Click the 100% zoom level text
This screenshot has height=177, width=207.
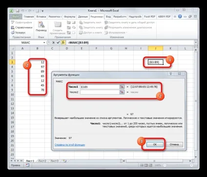pos(158,165)
